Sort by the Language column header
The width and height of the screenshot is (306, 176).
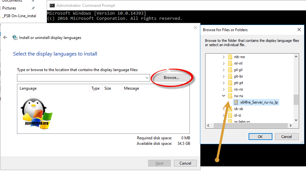tap(28, 88)
